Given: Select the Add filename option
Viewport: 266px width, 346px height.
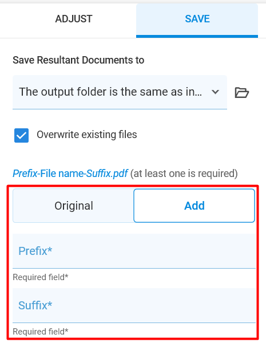Looking at the screenshot, I should 194,206.
